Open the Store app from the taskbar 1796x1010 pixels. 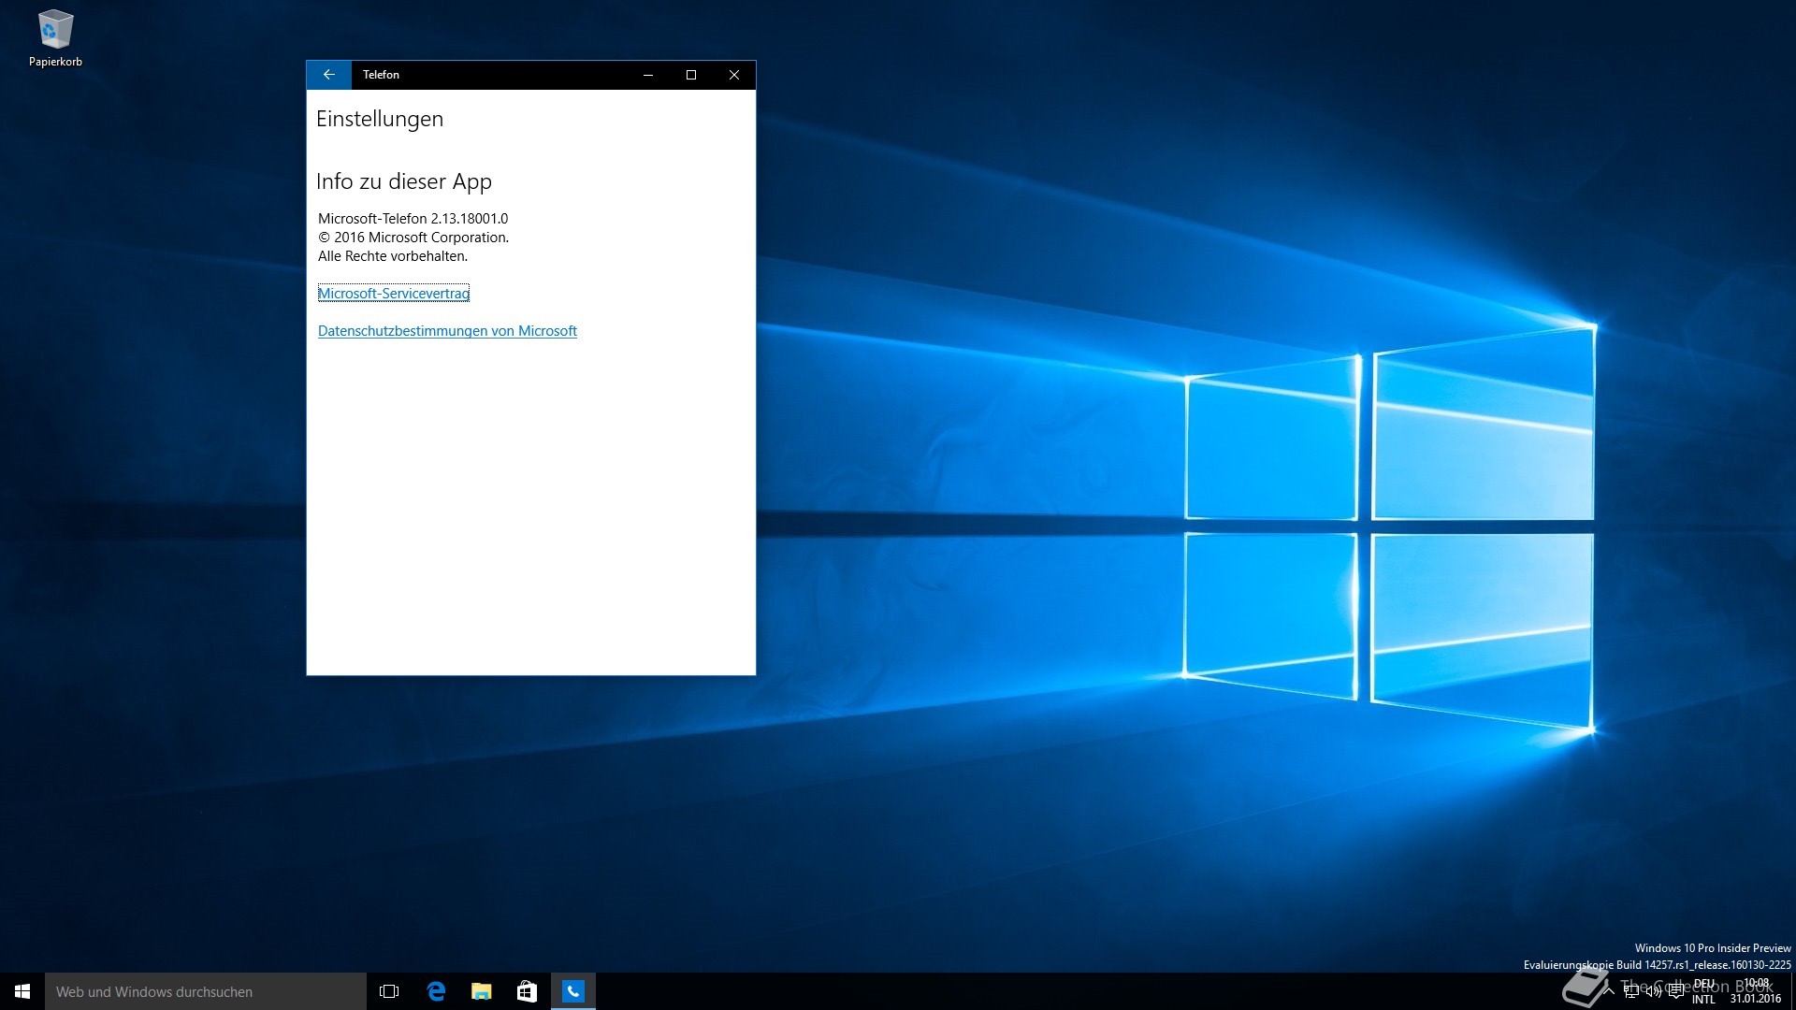pos(527,991)
